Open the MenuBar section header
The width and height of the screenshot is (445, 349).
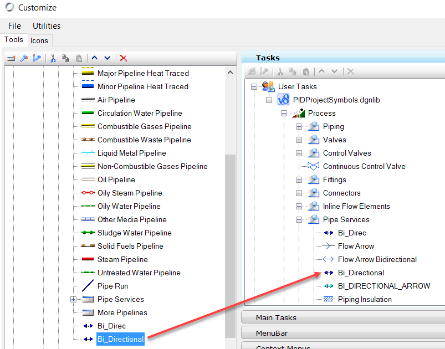pyautogui.click(x=272, y=333)
